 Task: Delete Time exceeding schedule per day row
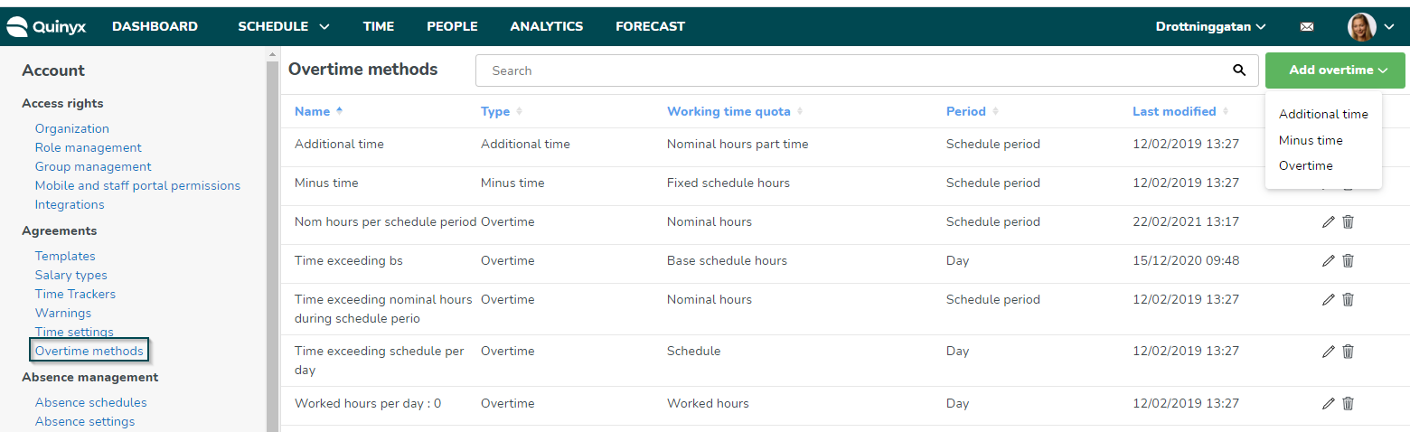1348,351
